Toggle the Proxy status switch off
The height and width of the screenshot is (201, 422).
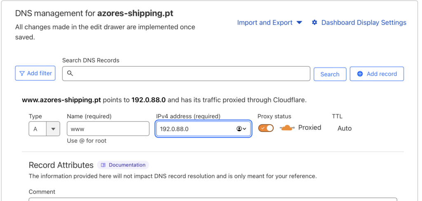(266, 128)
